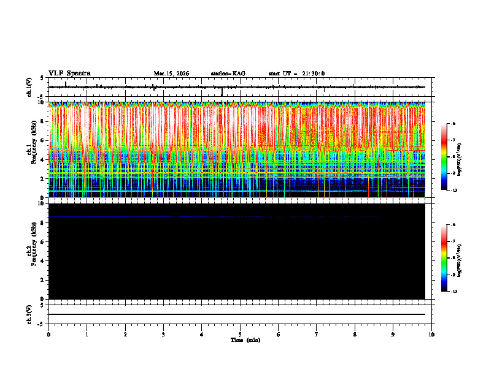Click the large negative spike in ch.1 waveform
The height and width of the screenshot is (375, 486).
click(222, 92)
